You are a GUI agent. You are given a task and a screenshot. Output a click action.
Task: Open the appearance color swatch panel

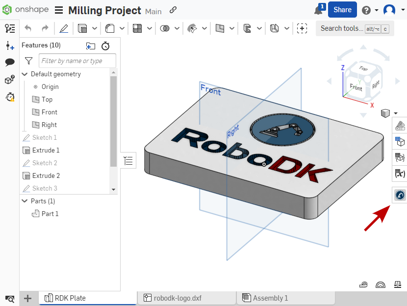tap(399, 125)
